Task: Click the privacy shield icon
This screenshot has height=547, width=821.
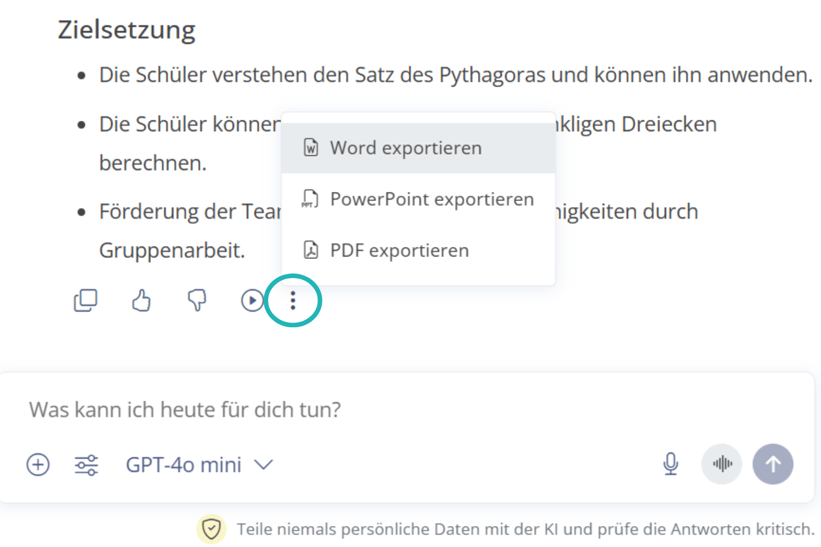Action: (212, 529)
